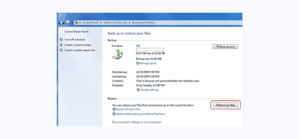The width and height of the screenshot is (299, 139).
Task: Click shield icon beside Select another backup
Action: coord(114,114)
